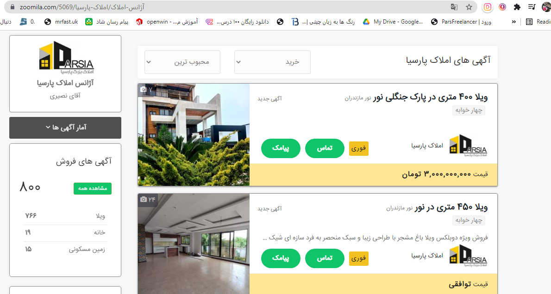
Task: Click the مشاهده همه button
Action: tap(93, 189)
